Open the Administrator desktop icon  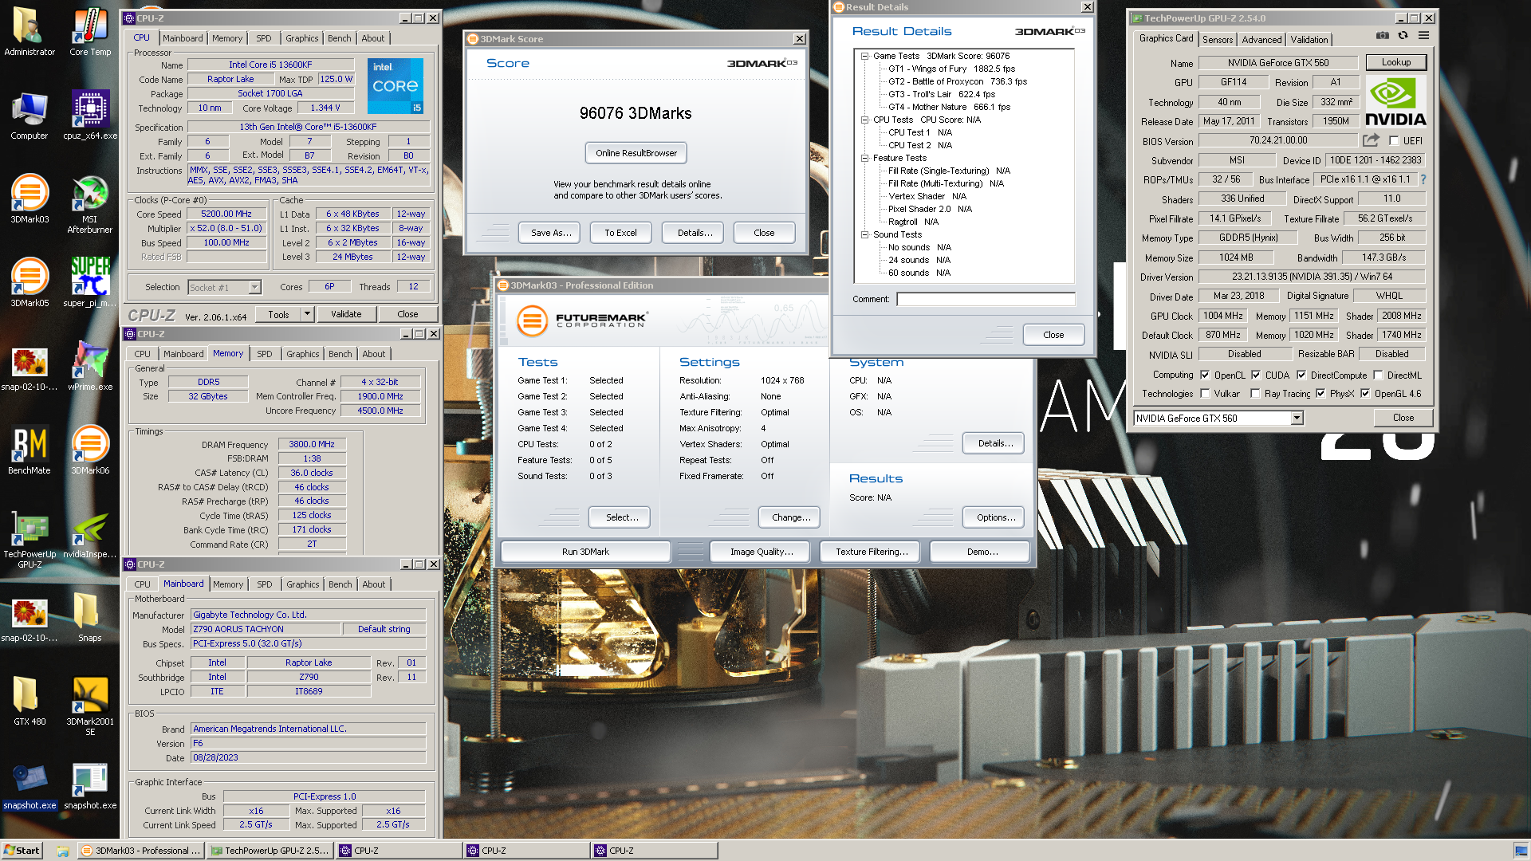click(30, 32)
